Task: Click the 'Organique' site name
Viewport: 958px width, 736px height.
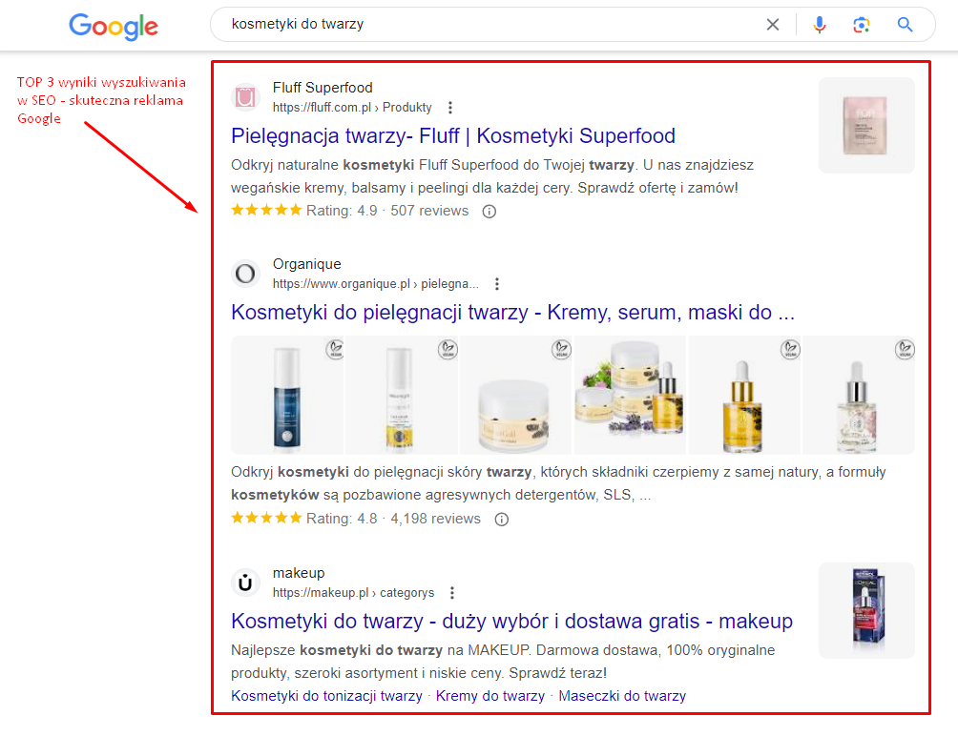Action: pyautogui.click(x=306, y=264)
